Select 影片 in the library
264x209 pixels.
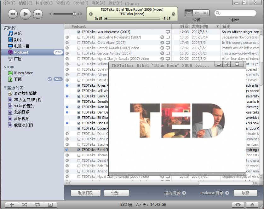(x=18, y=40)
